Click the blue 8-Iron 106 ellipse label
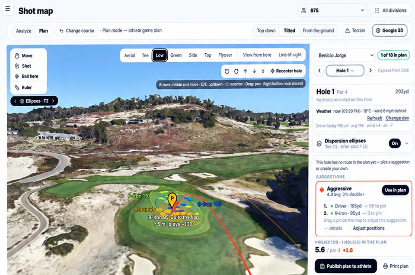415x275 pixels. coord(209,204)
